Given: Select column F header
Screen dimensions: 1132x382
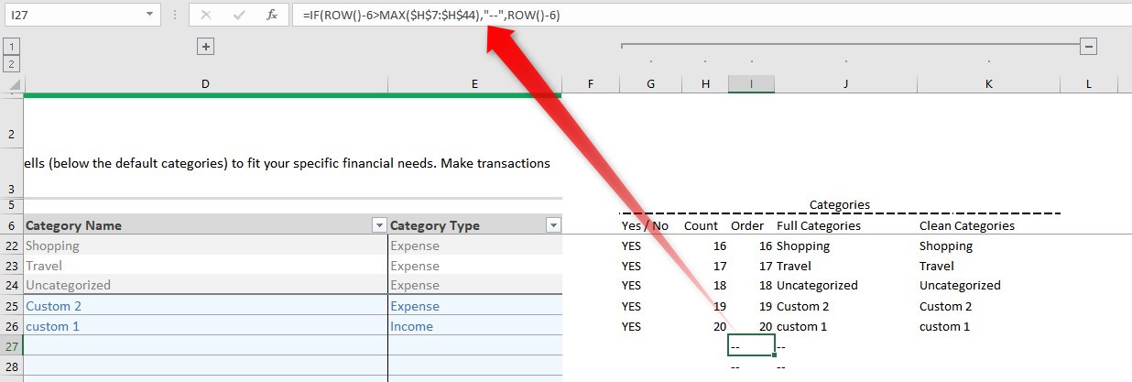Looking at the screenshot, I should coord(591,83).
